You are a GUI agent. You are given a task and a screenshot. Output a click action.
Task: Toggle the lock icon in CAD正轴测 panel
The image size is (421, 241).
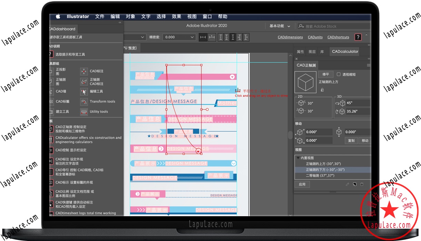[322, 90]
